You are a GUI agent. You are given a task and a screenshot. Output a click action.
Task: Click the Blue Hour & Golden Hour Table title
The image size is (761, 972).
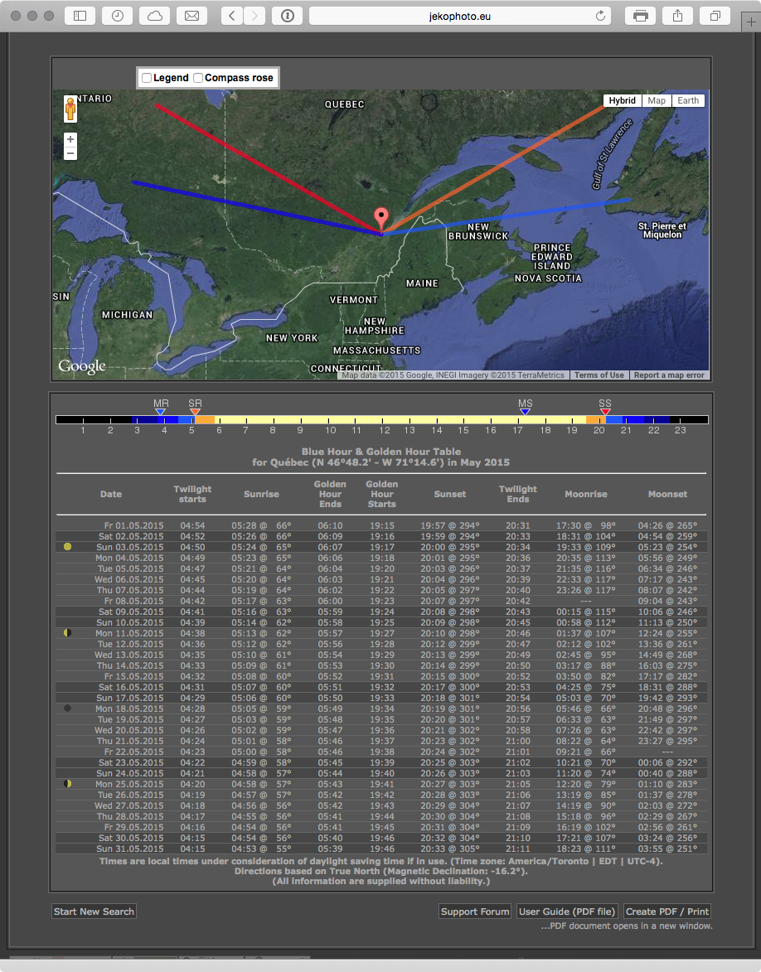[380, 452]
